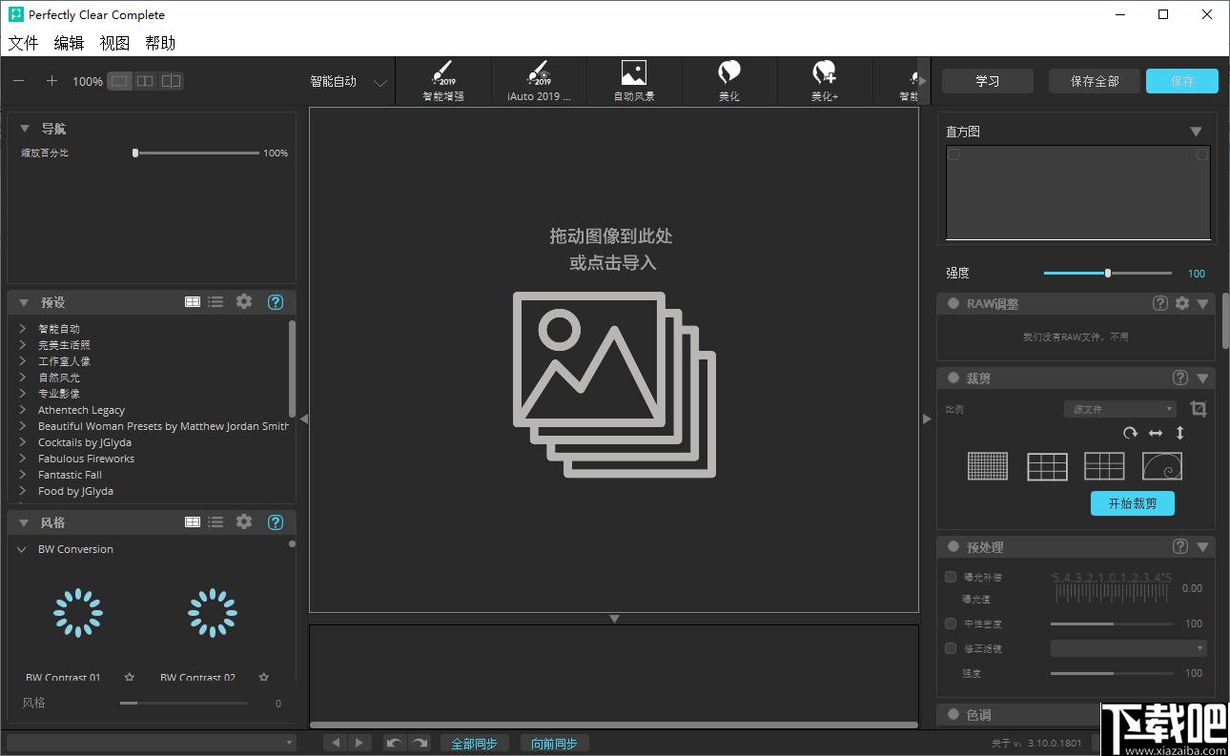The width and height of the screenshot is (1230, 756).
Task: Open the 视图 menu
Action: [114, 43]
